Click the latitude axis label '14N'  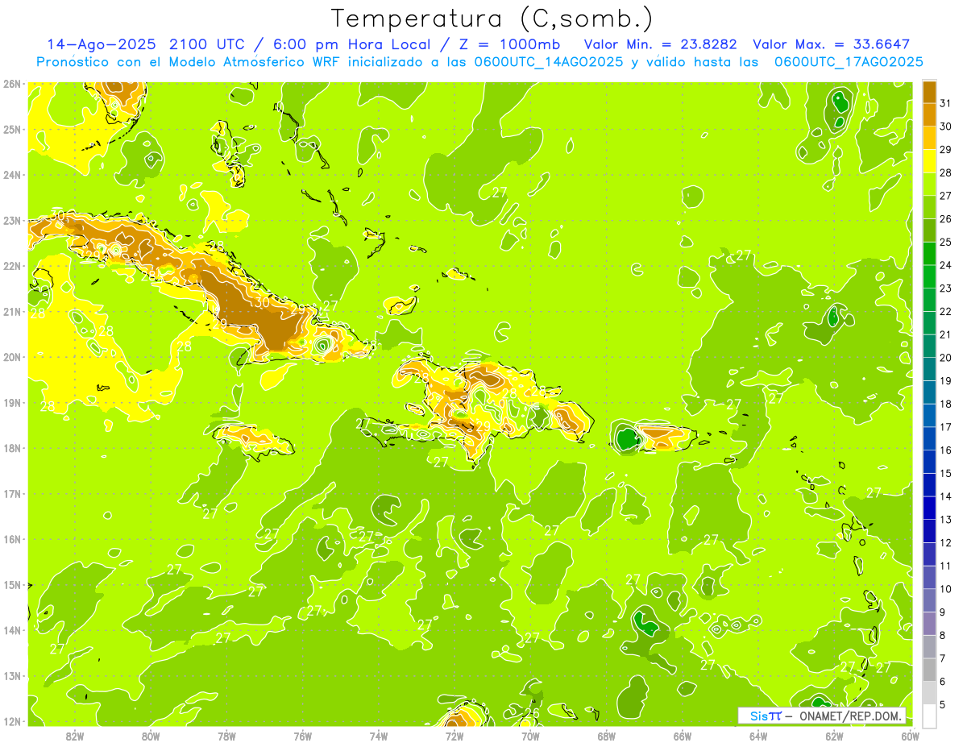coord(12,630)
